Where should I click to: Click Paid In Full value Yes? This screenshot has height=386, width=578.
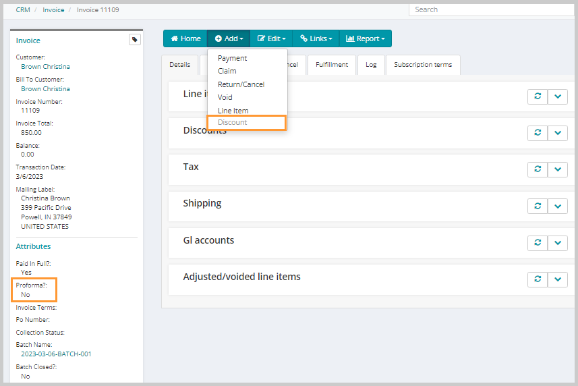pyautogui.click(x=26, y=273)
